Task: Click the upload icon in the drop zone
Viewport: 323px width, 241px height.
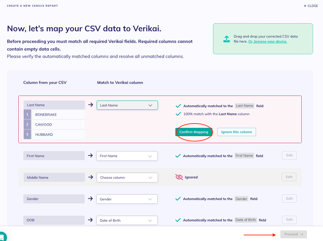Action: 227,39
